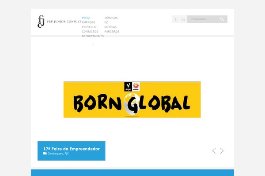Open the LinkedIn icon link
265x176 pixels.
(183, 19)
